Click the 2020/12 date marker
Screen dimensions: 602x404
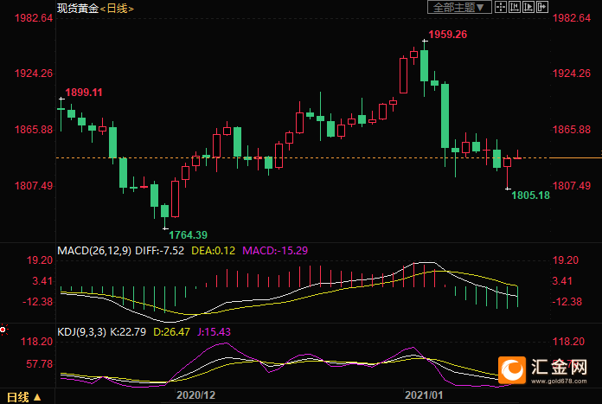point(195,395)
